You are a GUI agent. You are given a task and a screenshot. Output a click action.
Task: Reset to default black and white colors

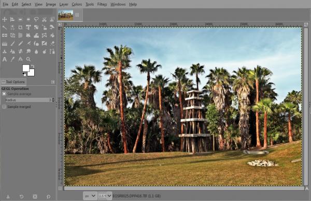[x=24, y=74]
